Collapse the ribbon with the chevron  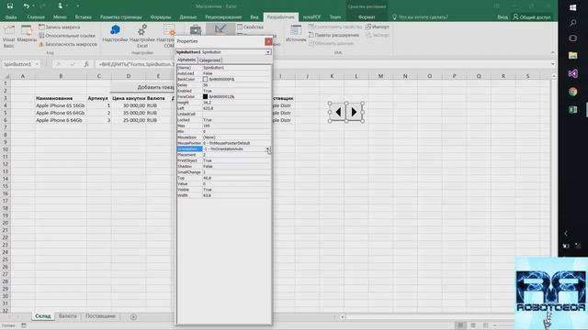tap(553, 53)
